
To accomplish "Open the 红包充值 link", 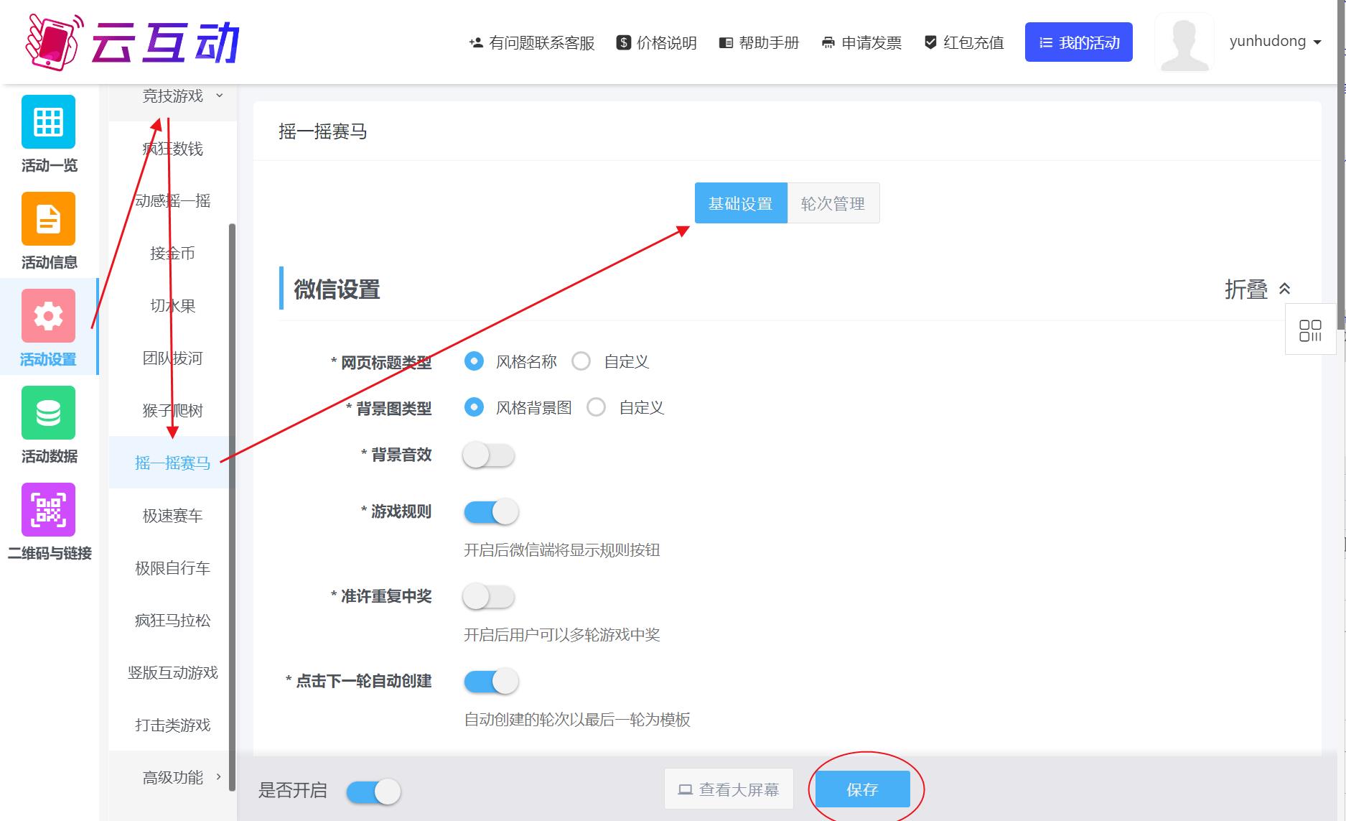I will [x=964, y=43].
